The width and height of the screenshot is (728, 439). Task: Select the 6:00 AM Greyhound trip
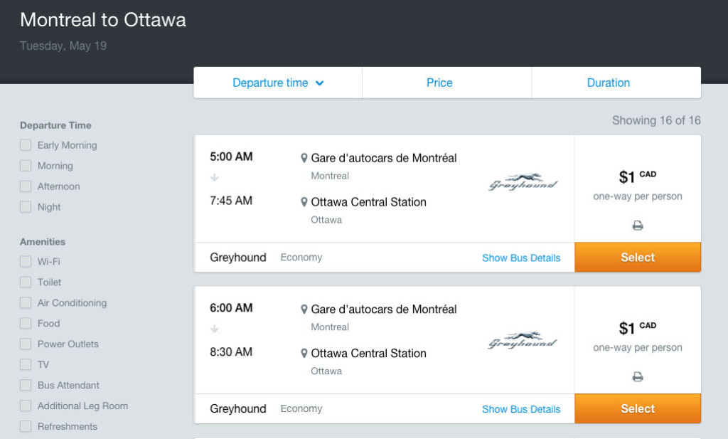coord(638,408)
